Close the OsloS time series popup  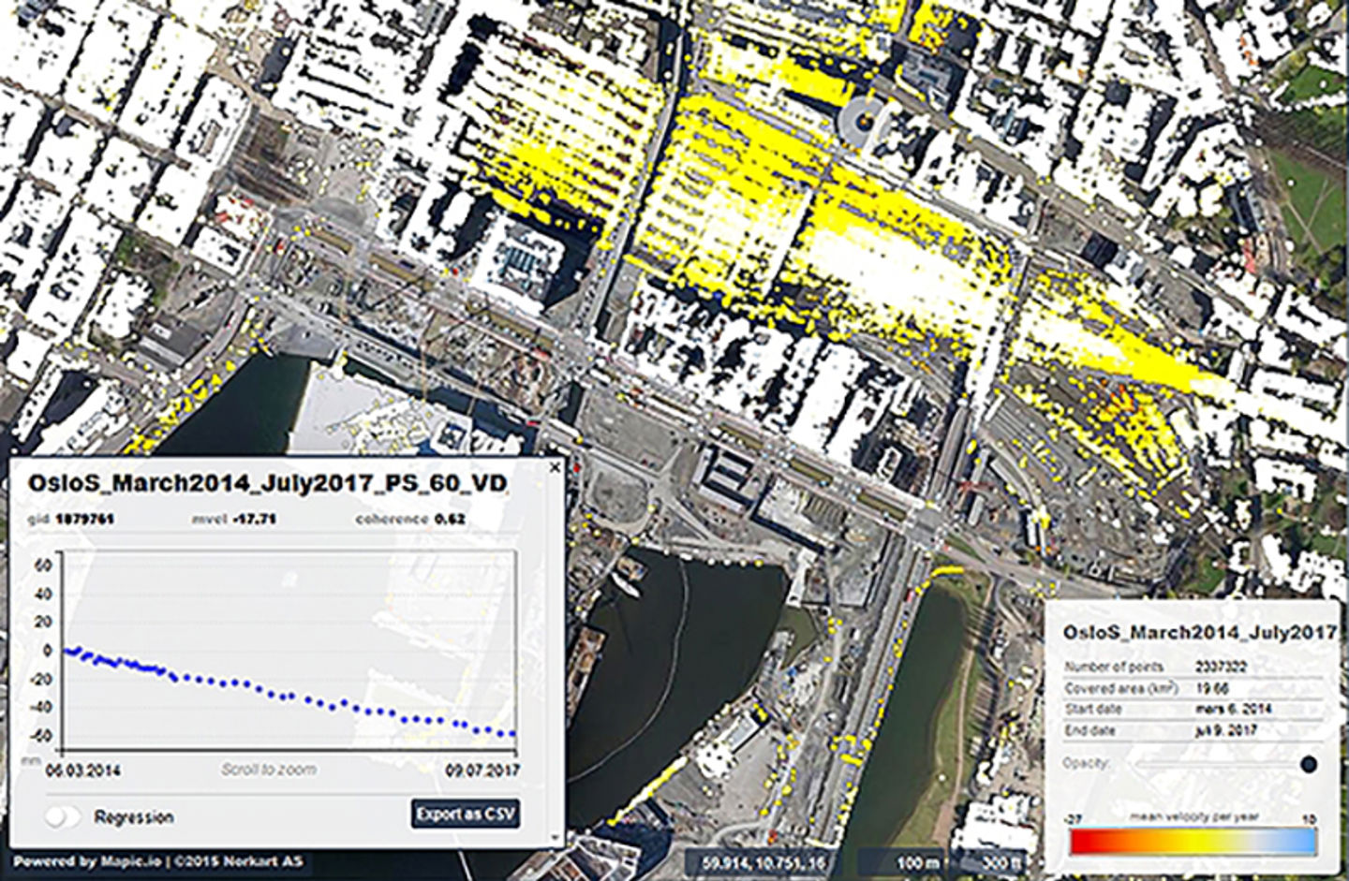(x=555, y=465)
